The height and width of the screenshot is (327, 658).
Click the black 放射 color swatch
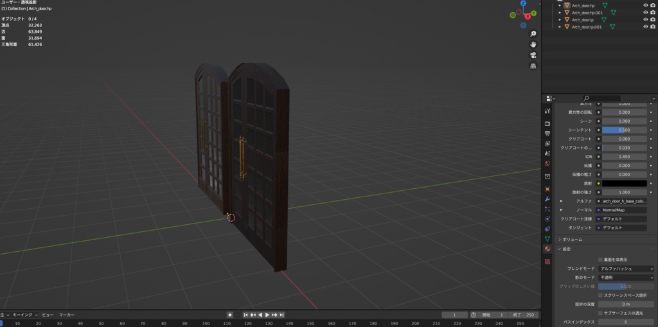(x=625, y=184)
